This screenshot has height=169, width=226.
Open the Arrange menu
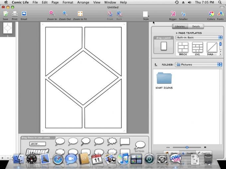(x=83, y=2)
